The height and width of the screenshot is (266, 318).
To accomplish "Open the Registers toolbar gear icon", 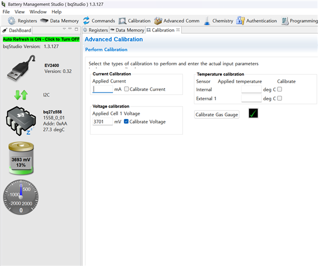I will click(12, 21).
